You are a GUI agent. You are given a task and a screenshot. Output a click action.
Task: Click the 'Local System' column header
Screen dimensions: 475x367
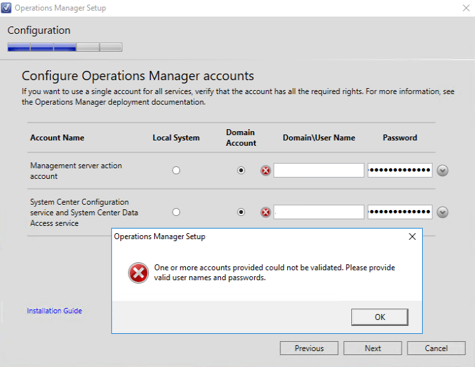[x=176, y=138]
